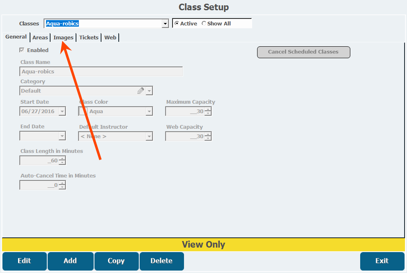Expand the Default Instructor dropdown

[149, 136]
